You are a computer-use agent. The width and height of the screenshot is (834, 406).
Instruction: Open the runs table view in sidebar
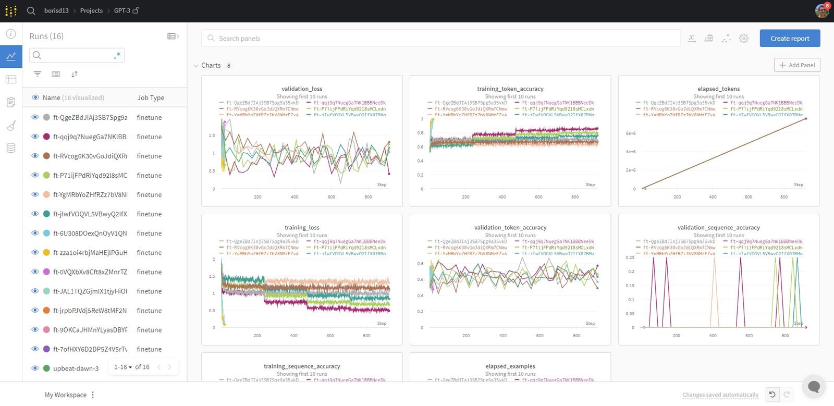11,79
